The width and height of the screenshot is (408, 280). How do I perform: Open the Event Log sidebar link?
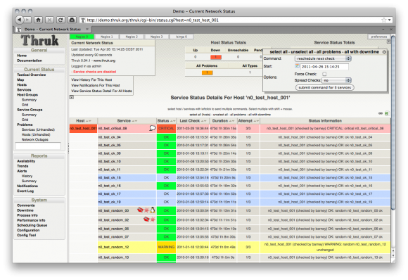(x=25, y=191)
